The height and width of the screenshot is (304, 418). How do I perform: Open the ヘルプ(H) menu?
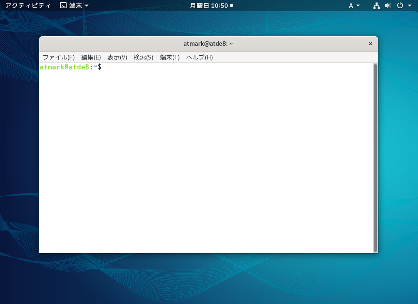click(199, 57)
